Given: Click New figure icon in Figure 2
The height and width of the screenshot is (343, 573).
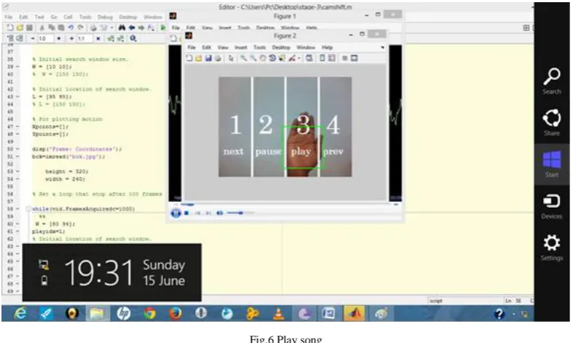Looking at the screenshot, I should pyautogui.click(x=189, y=58).
